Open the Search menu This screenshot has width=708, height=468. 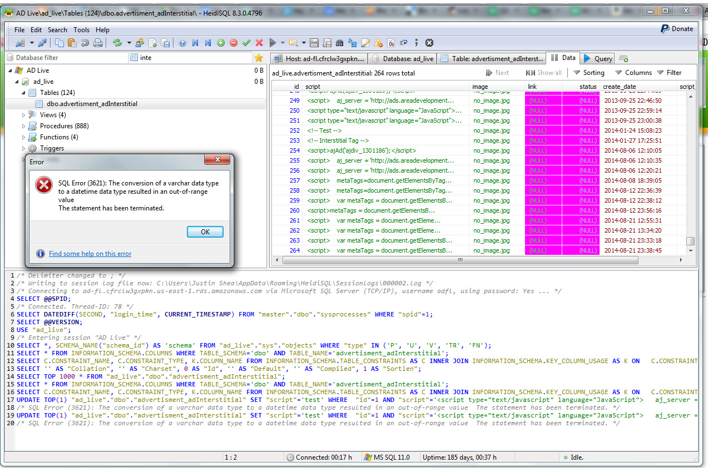click(57, 30)
